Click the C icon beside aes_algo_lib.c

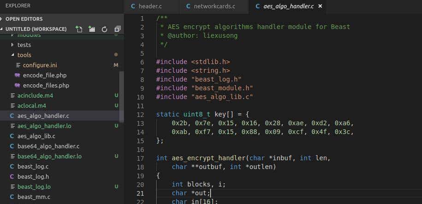[x=12, y=136]
